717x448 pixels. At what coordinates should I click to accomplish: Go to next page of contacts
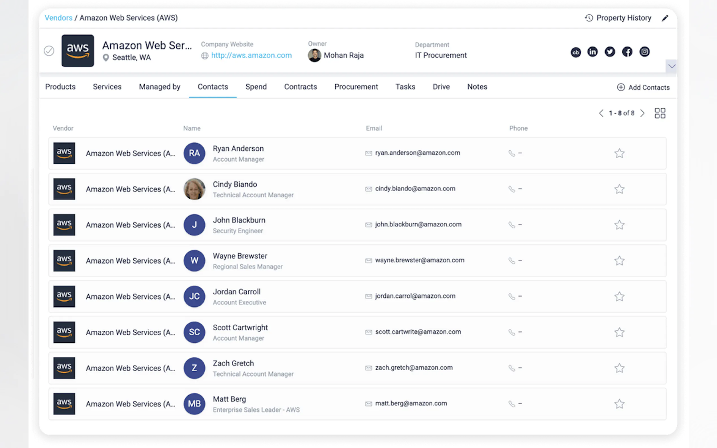click(x=642, y=113)
